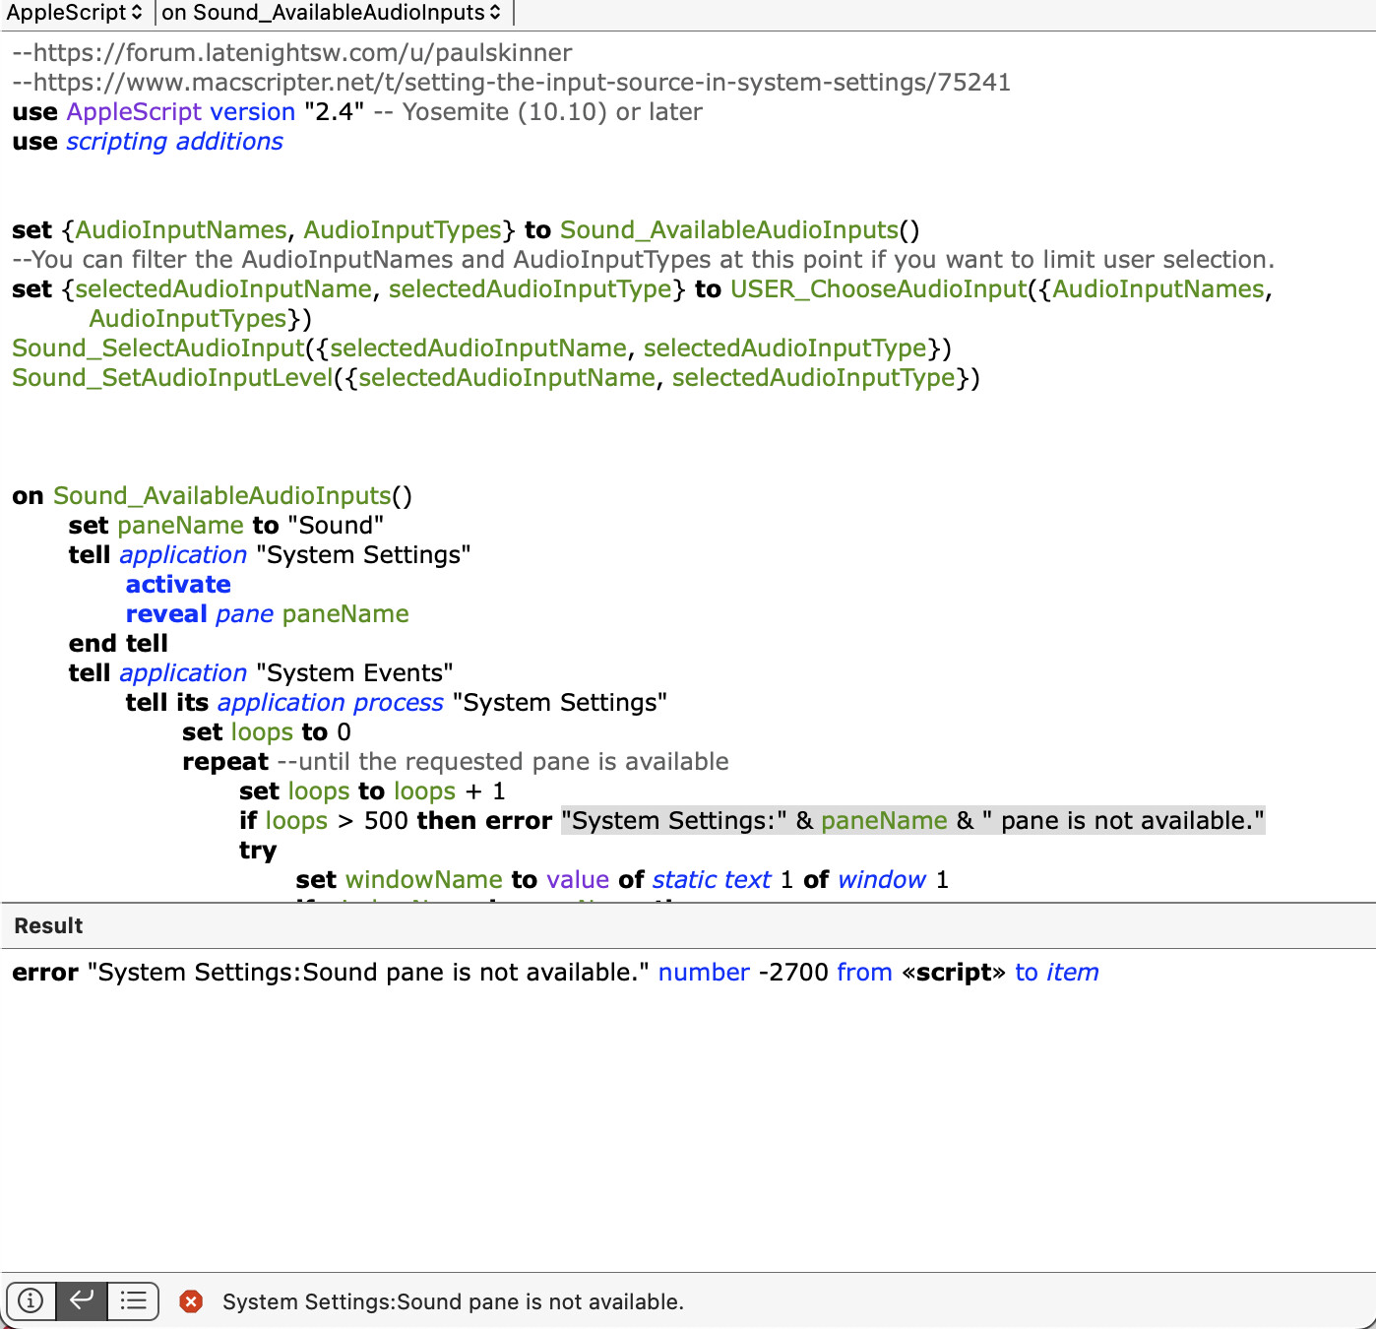
Task: Click the 'repeat' until-pane-available line
Action: [456, 762]
